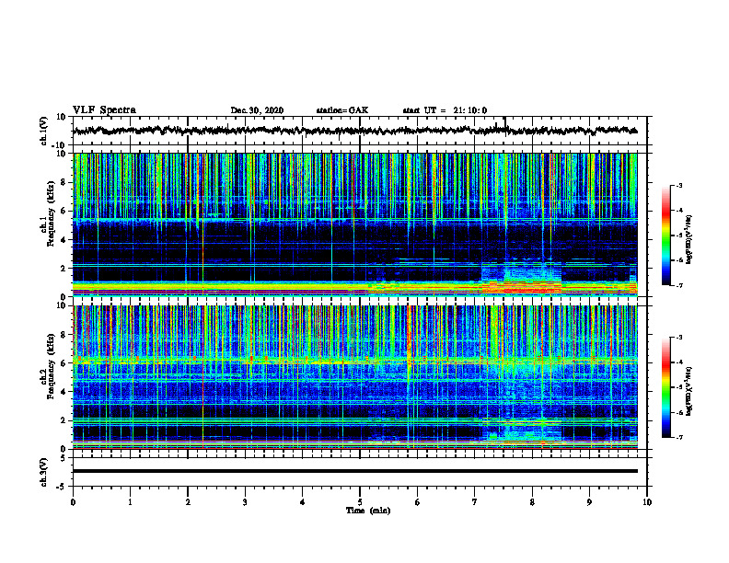Click time axis tick label "8"
The height and width of the screenshot is (563, 729).
(532, 502)
